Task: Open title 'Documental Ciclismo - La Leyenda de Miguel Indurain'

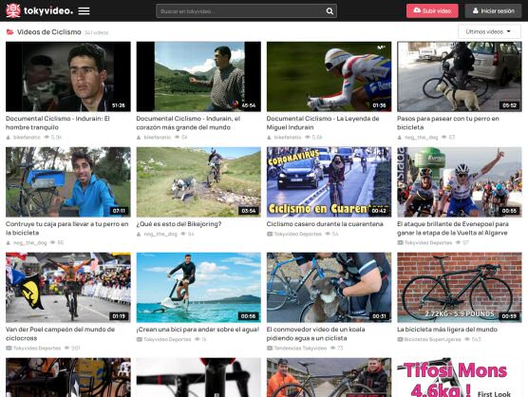Action: click(x=323, y=123)
